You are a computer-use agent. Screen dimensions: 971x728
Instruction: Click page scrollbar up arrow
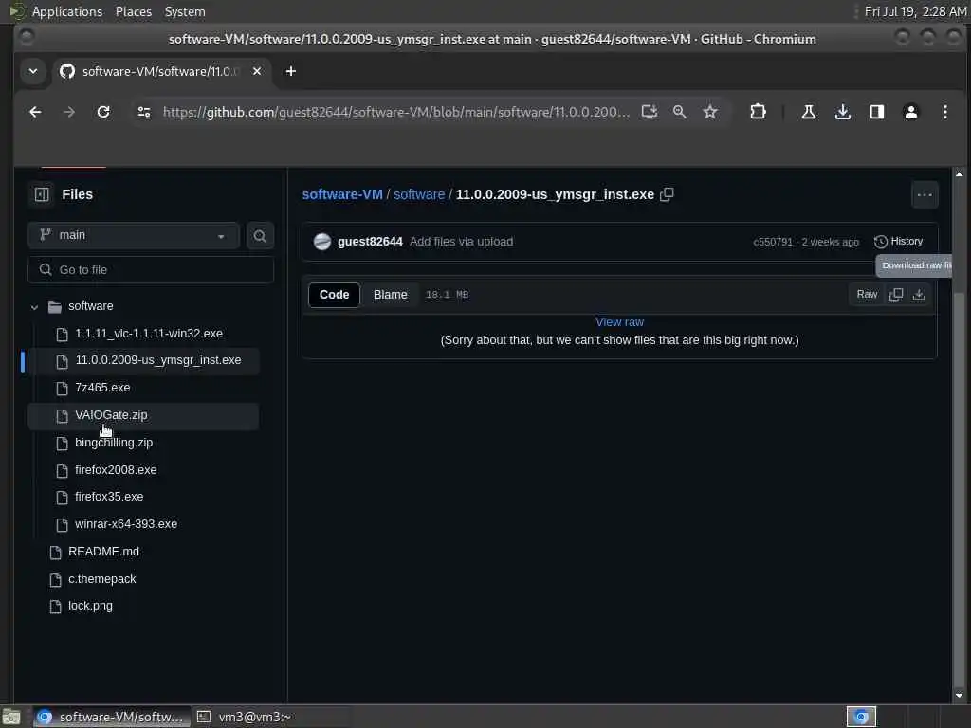point(959,174)
